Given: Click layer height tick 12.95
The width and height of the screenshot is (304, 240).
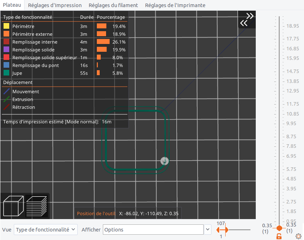Looking at the screenshot, I should point(293,91).
